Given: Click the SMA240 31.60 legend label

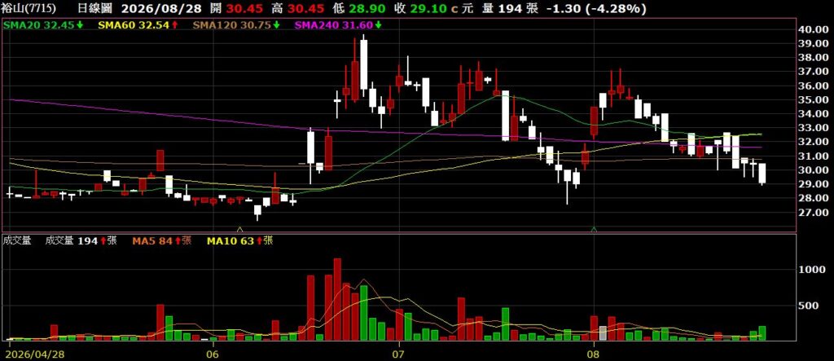Looking at the screenshot, I should [334, 24].
